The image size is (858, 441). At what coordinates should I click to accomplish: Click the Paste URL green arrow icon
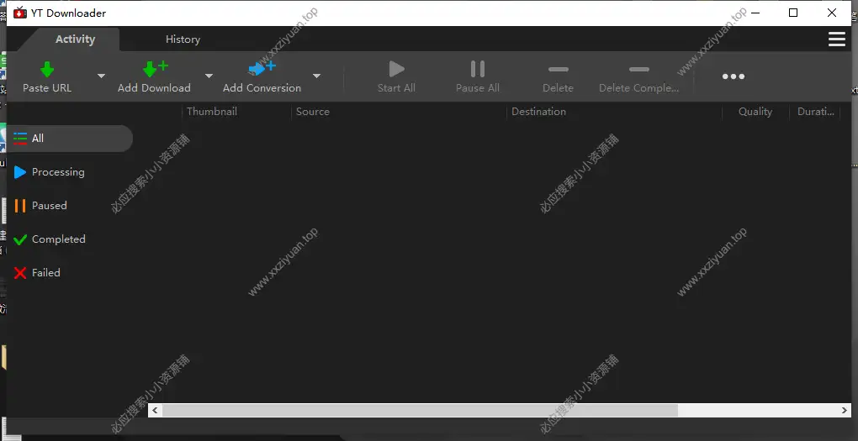[47, 70]
